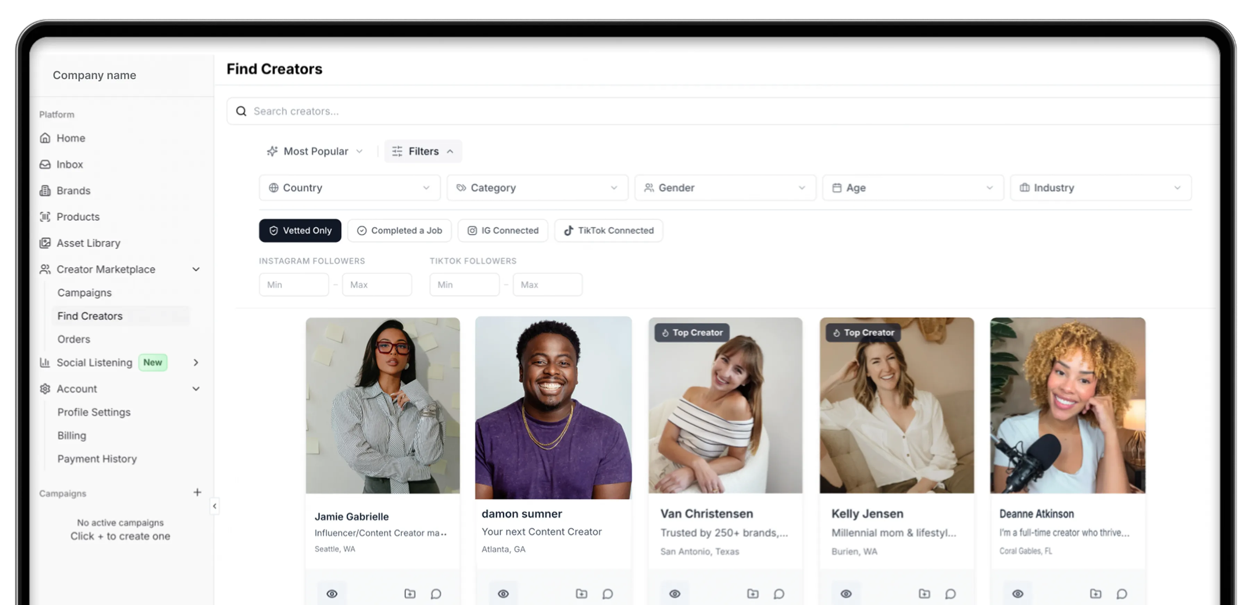
Task: Enable the Completed a Job filter
Action: [400, 231]
